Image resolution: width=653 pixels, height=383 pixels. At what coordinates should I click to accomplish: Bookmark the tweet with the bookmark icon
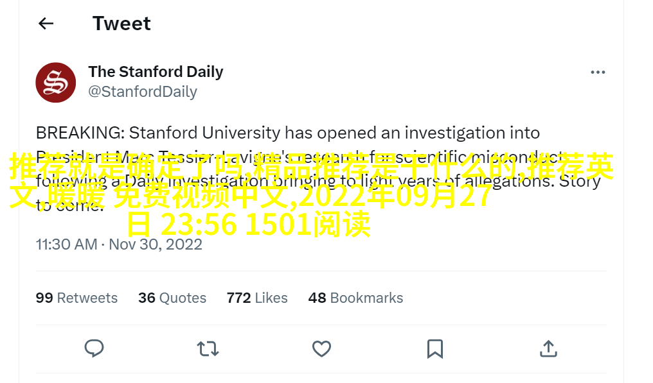pos(434,349)
